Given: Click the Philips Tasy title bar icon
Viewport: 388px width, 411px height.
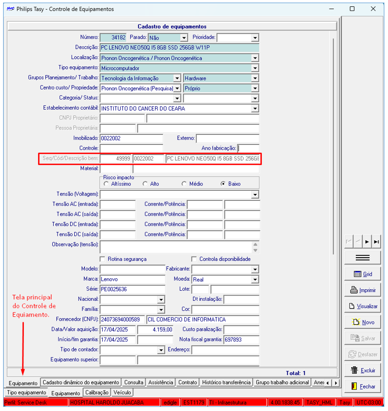Looking at the screenshot, I should click(11, 9).
